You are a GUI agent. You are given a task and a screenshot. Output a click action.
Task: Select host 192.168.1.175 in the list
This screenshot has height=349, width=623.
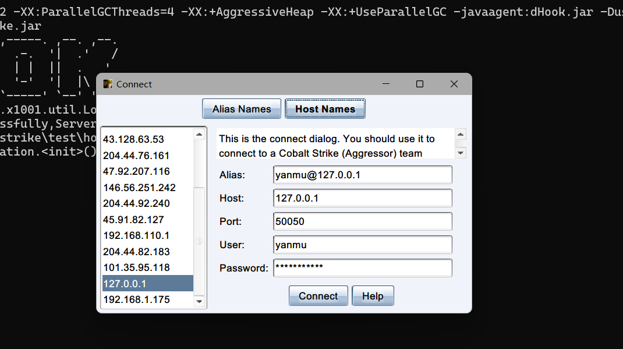(x=148, y=299)
